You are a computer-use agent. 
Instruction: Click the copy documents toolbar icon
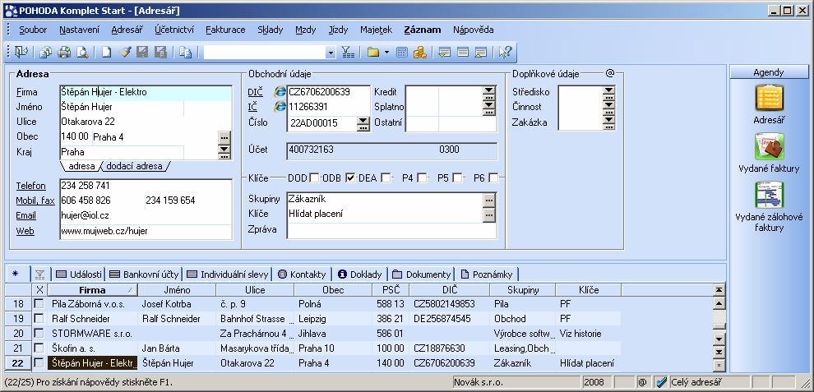pos(185,52)
